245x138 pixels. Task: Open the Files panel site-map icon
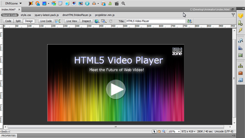point(240,66)
